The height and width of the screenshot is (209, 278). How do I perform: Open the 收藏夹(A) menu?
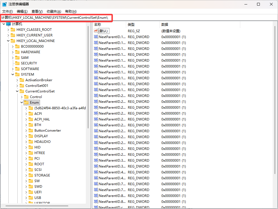(54, 11)
